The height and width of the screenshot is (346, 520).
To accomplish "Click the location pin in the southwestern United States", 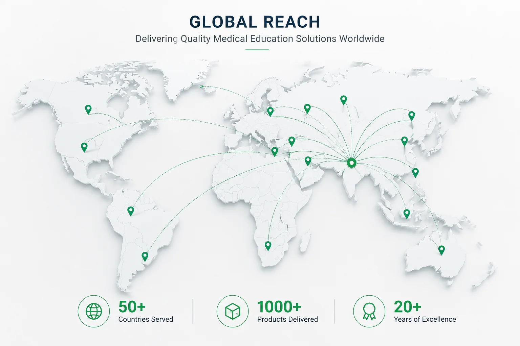I will 84,147.
